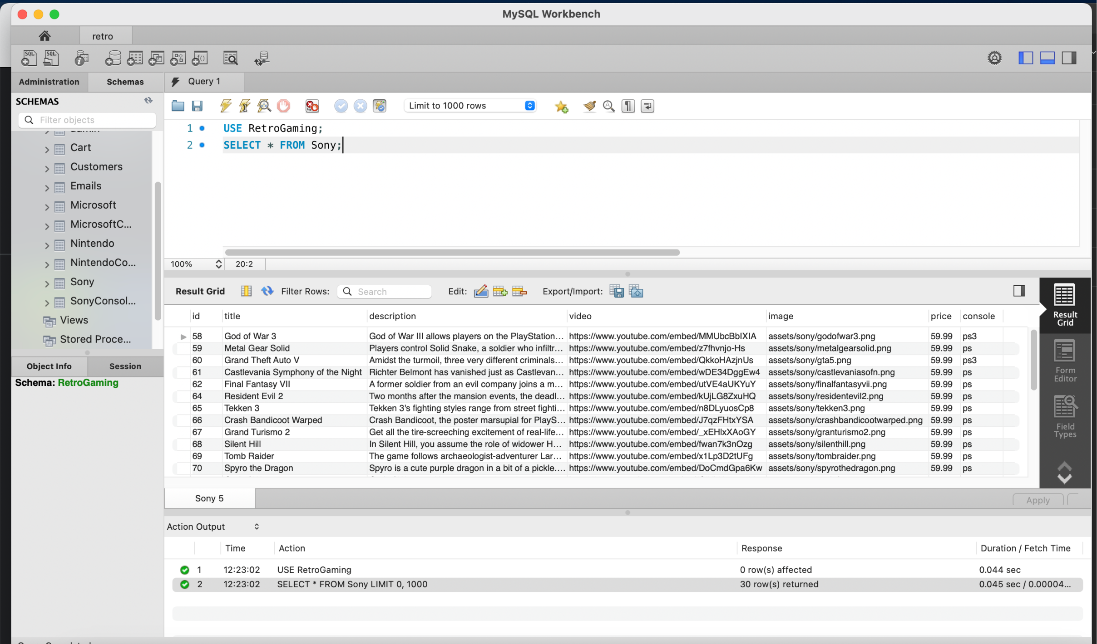This screenshot has height=644, width=1097.
Task: Go to the Home screen tab
Action: 44,36
